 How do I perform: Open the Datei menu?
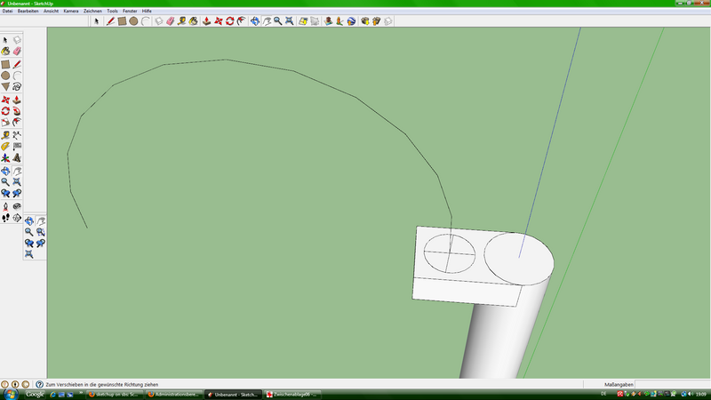[x=7, y=11]
